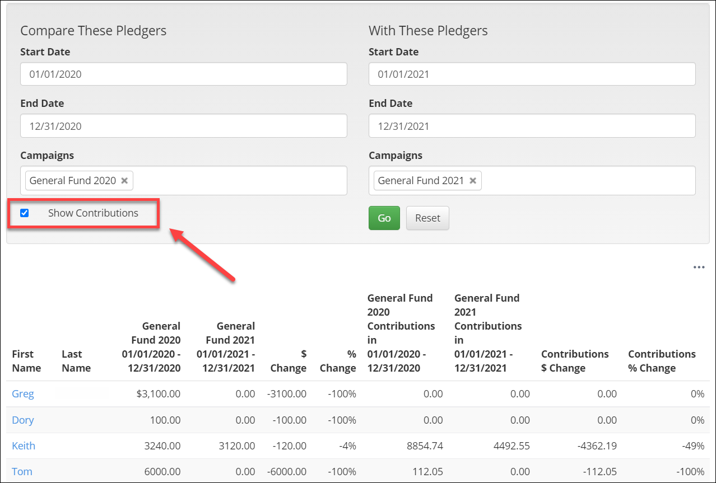This screenshot has height=483, width=716.
Task: Sort by Last Name column header
Action: (x=76, y=361)
